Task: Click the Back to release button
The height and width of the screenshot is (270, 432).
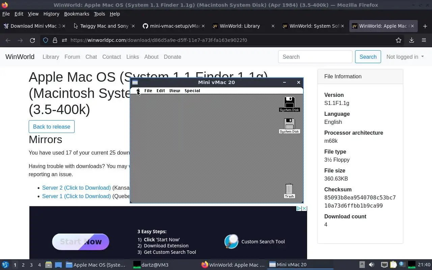Action: pos(52,127)
